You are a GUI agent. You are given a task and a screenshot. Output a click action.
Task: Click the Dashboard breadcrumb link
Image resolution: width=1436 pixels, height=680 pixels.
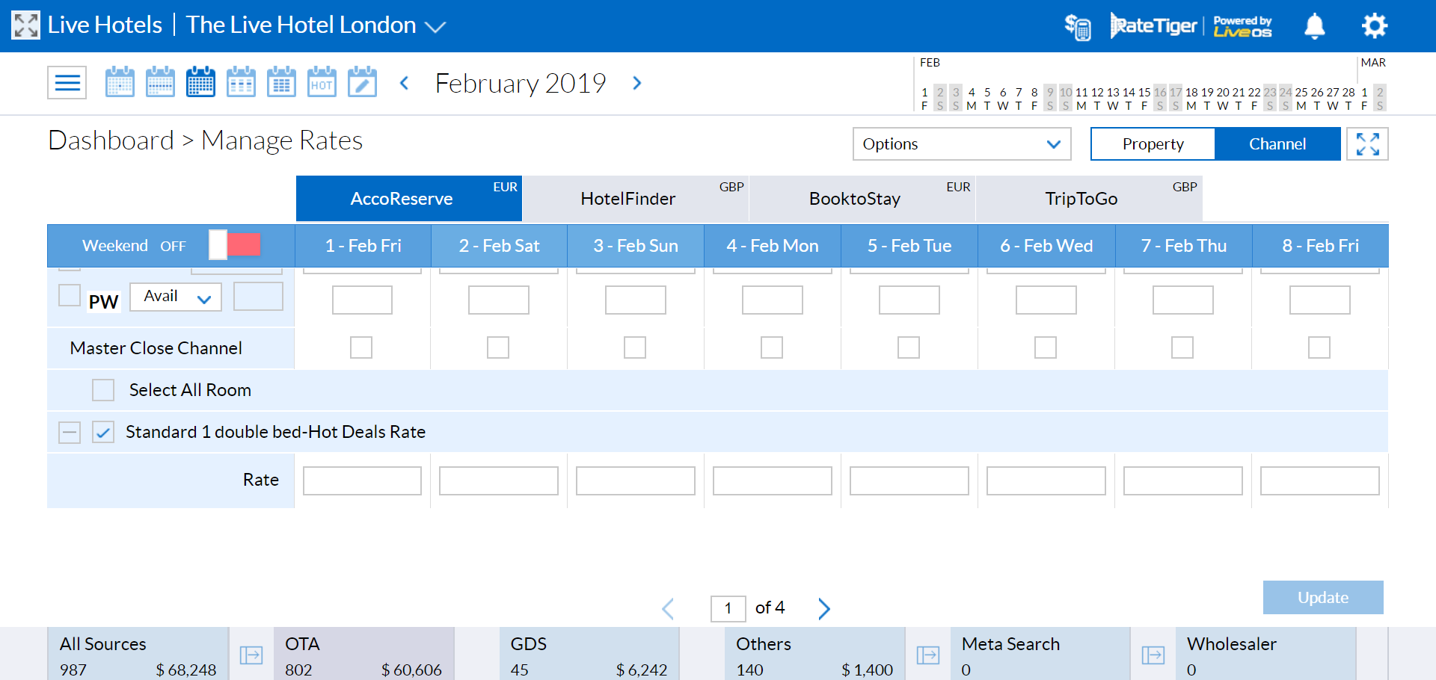click(x=111, y=140)
